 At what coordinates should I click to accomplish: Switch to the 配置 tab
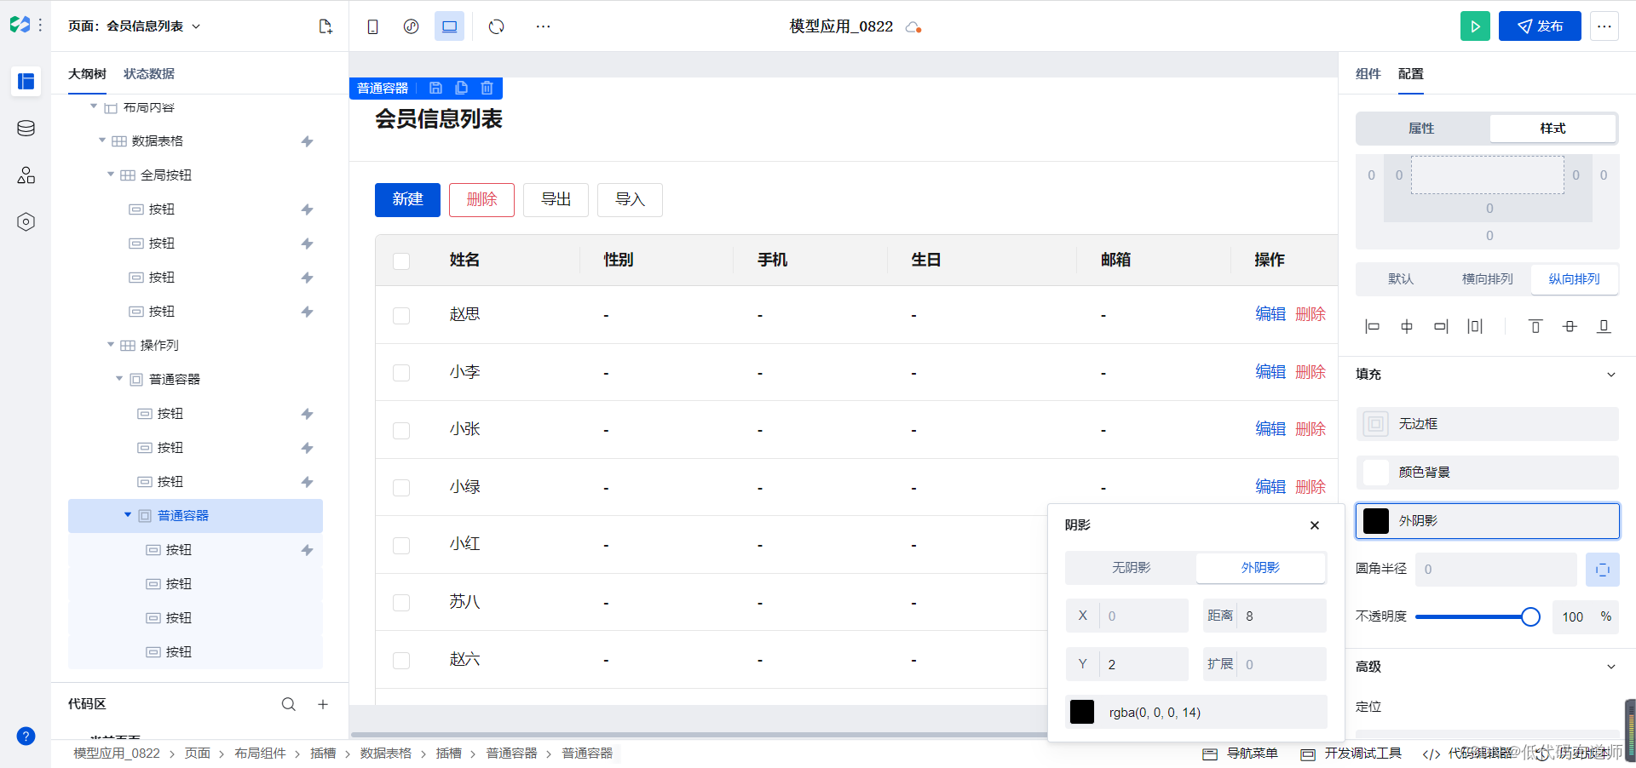pyautogui.click(x=1410, y=74)
